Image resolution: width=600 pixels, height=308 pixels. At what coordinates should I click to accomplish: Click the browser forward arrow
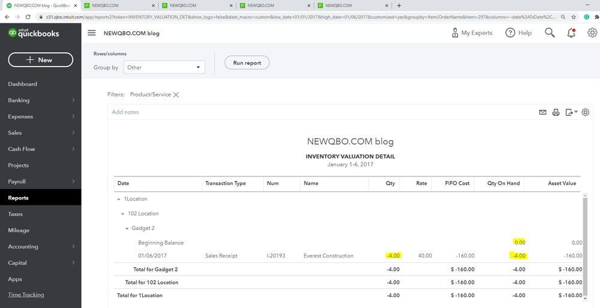coord(17,17)
